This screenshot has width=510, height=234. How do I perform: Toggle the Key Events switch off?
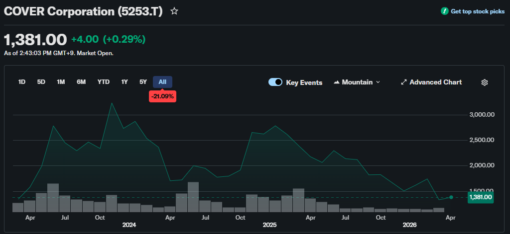click(x=275, y=82)
